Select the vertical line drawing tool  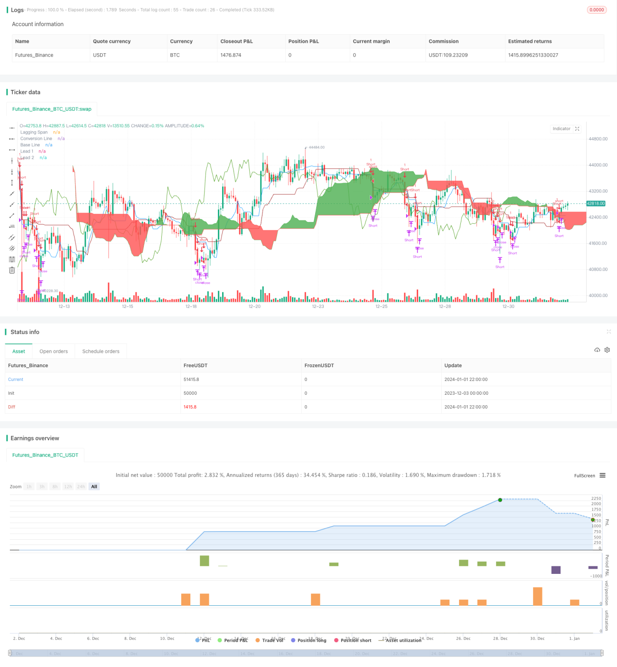[x=12, y=161]
